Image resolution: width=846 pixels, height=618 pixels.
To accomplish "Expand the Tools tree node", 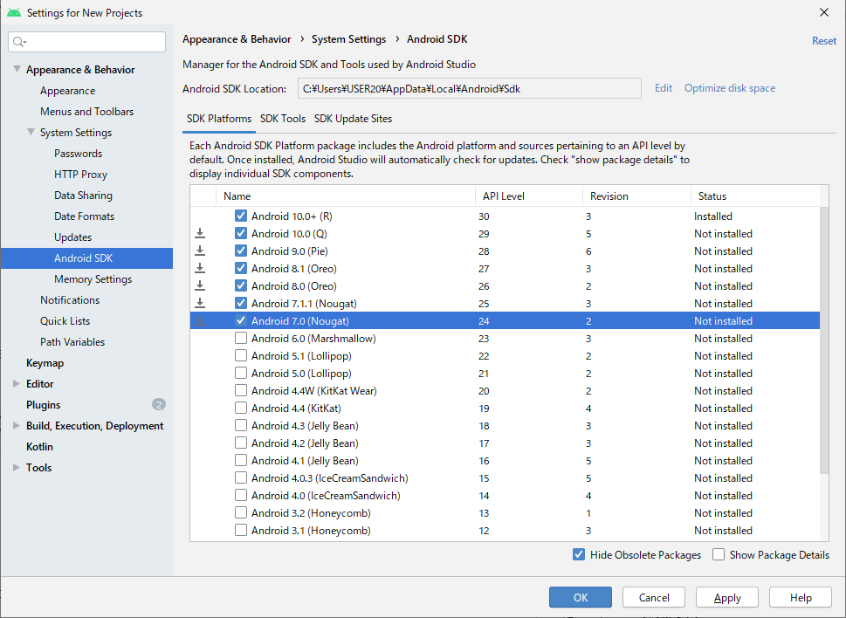I will (x=17, y=468).
